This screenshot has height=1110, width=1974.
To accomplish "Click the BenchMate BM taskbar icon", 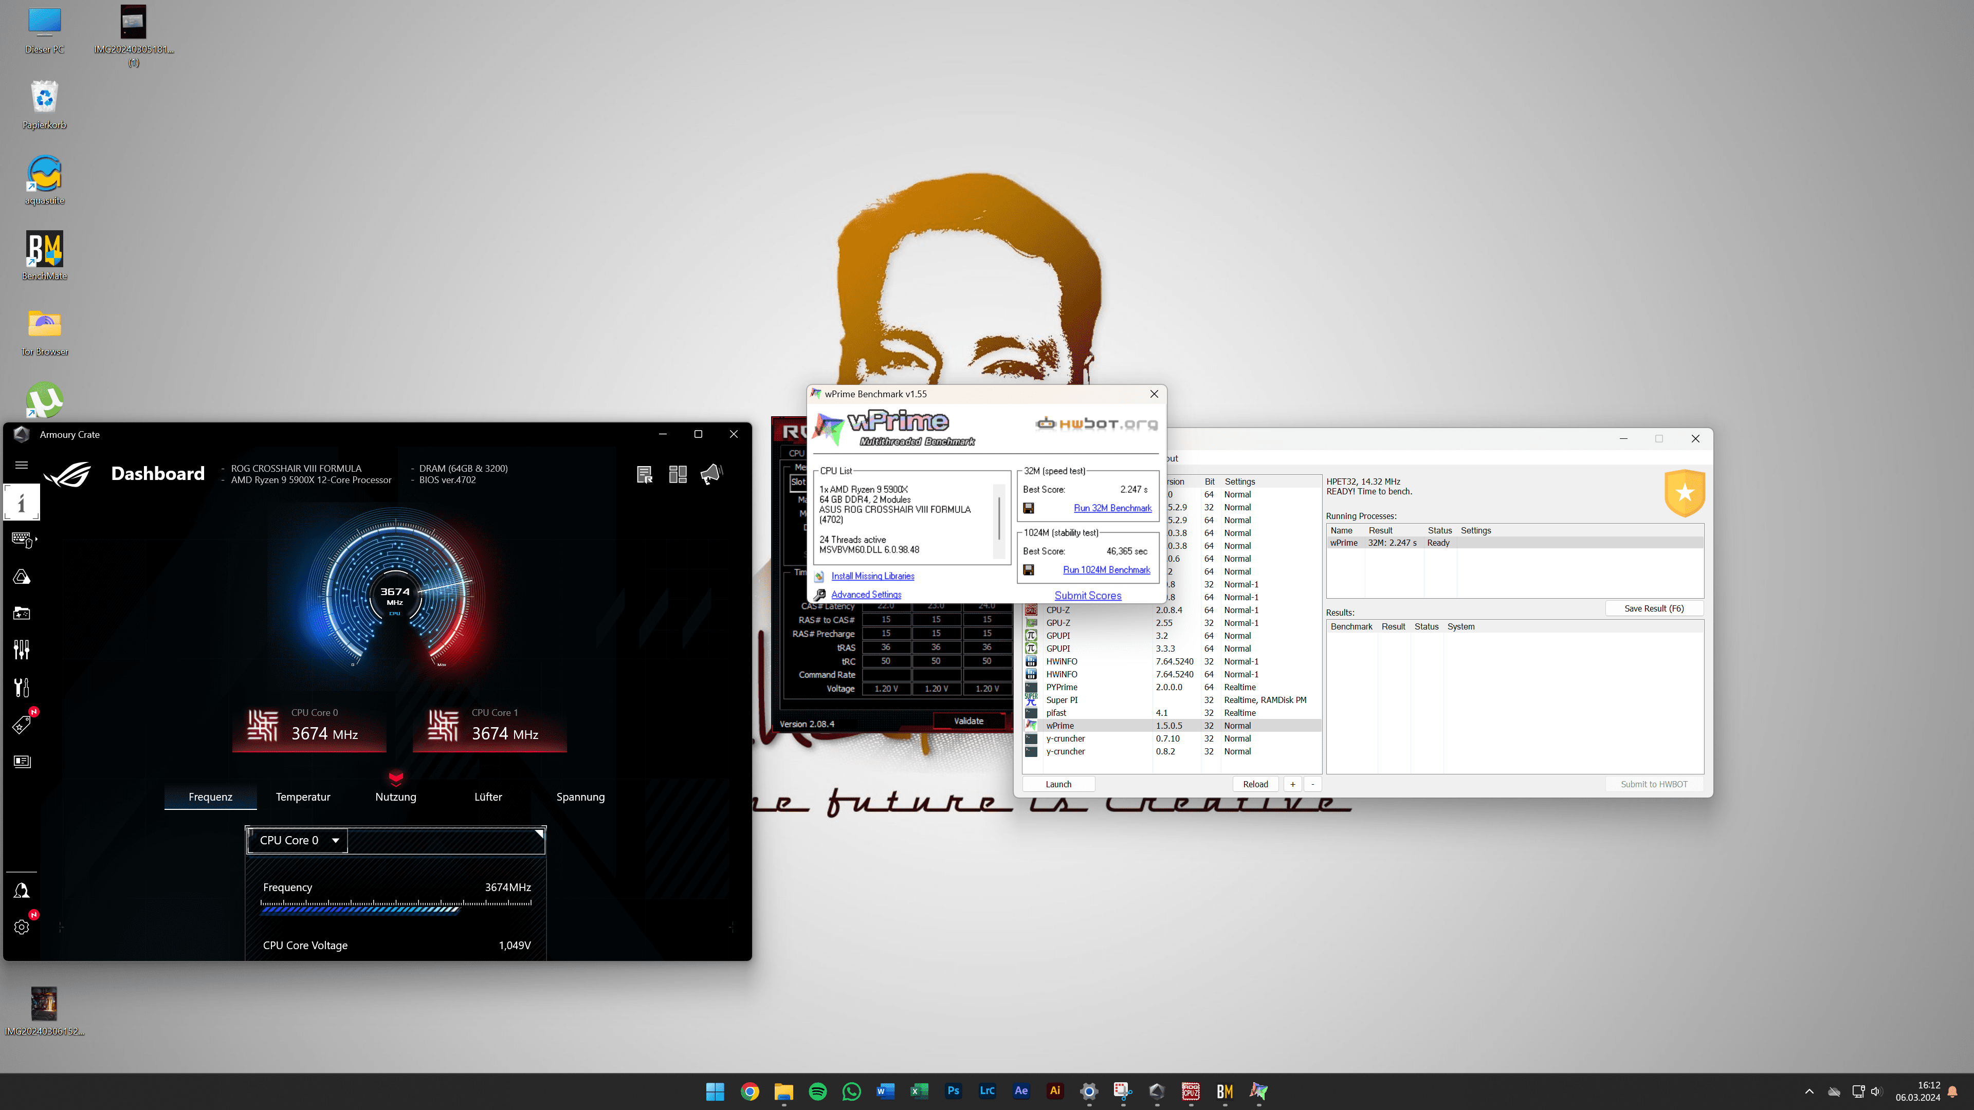I will tap(1224, 1091).
